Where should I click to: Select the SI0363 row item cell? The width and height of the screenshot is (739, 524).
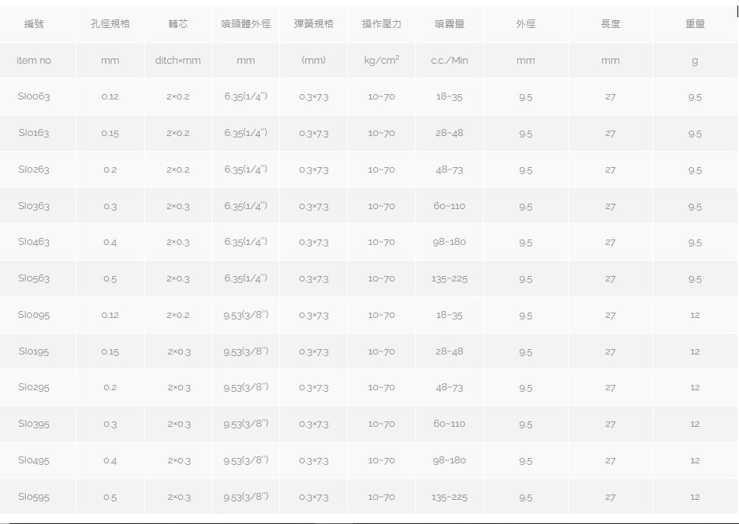34,206
